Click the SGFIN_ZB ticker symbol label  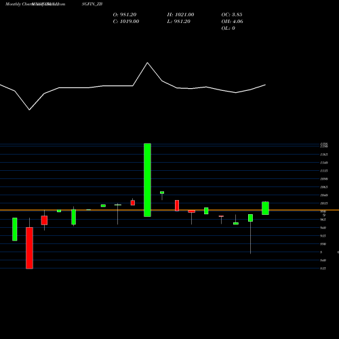[x=92, y=4]
